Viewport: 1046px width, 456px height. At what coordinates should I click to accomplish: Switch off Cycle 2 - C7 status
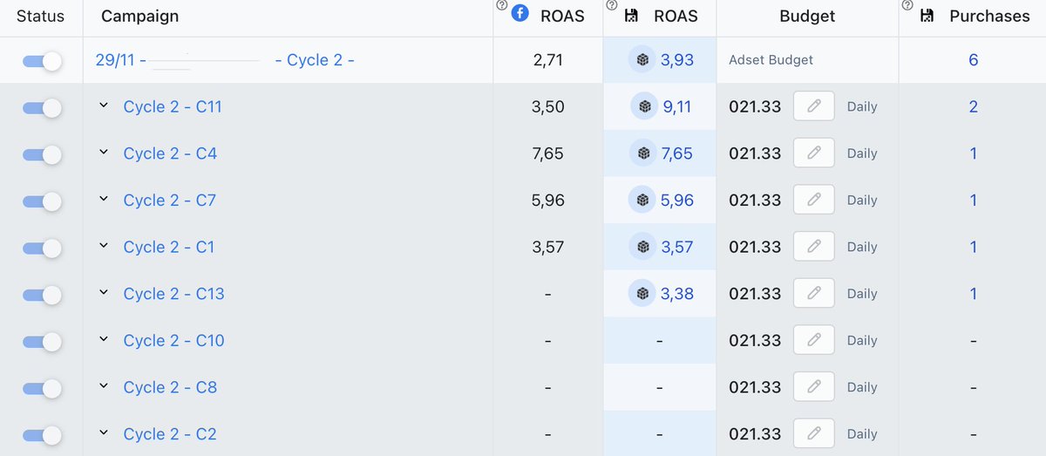(x=42, y=201)
